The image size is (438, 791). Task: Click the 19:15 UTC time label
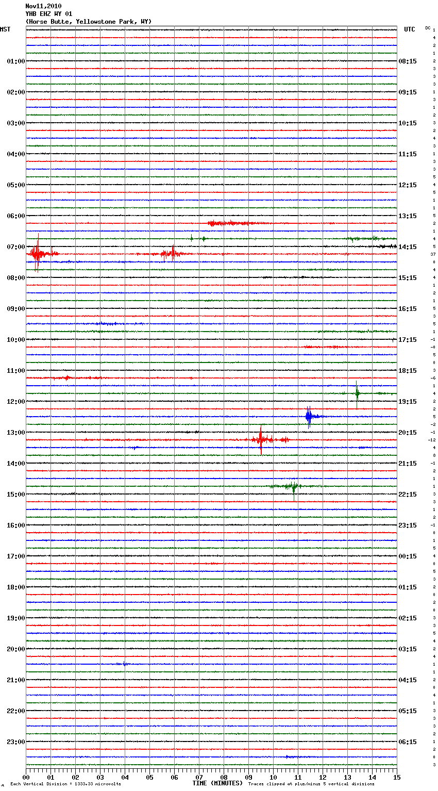(x=408, y=402)
